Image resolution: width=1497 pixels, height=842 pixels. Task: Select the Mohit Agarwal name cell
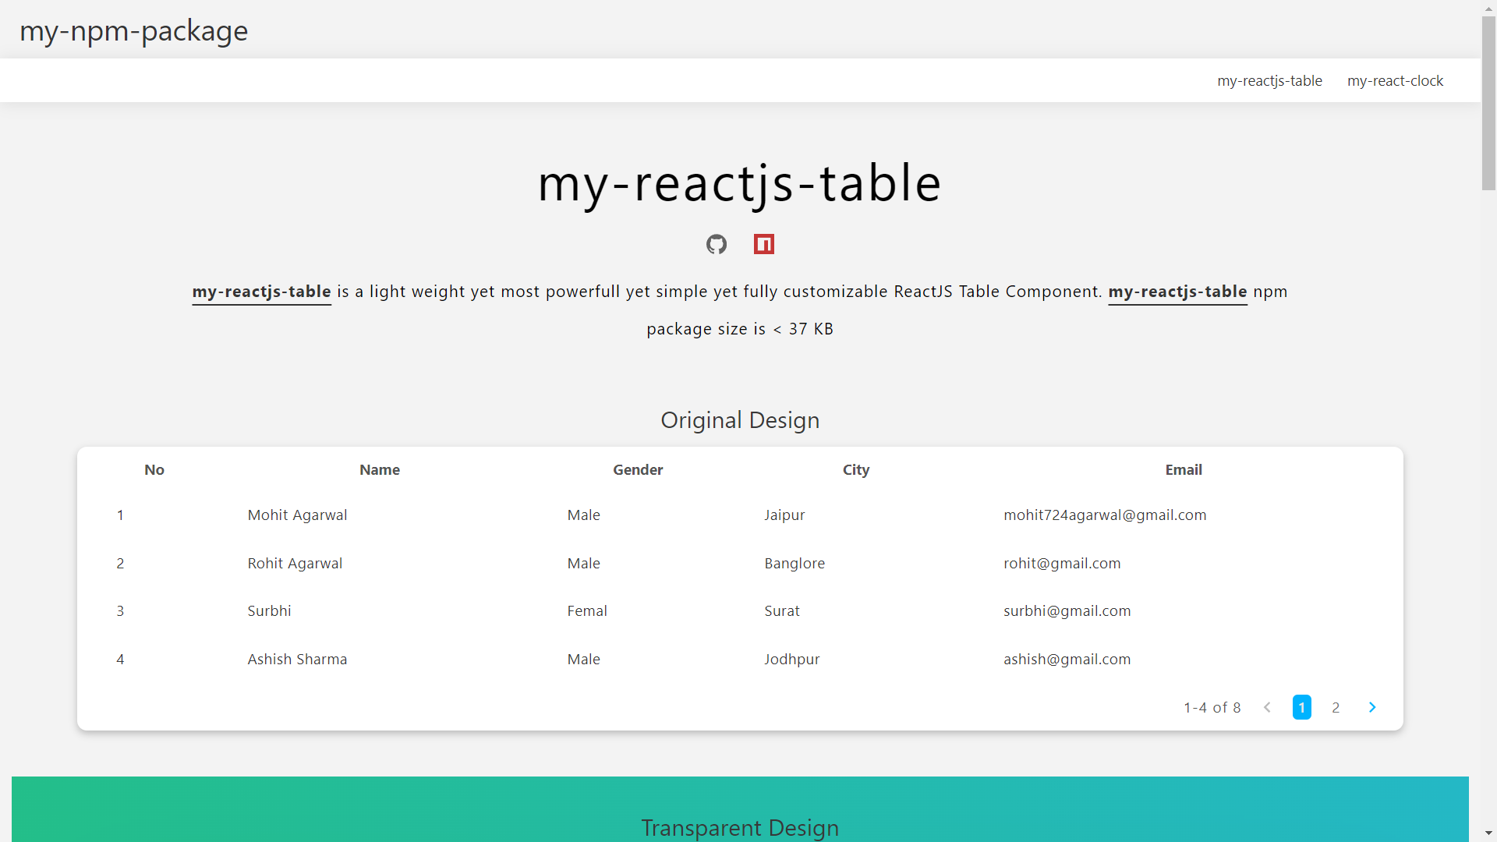(x=297, y=515)
